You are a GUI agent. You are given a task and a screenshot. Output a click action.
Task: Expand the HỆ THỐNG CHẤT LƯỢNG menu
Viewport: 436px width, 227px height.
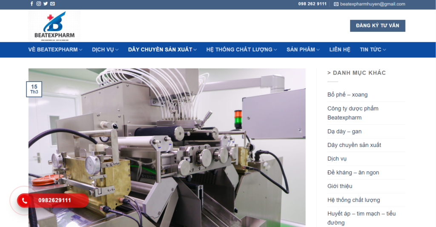pos(241,50)
